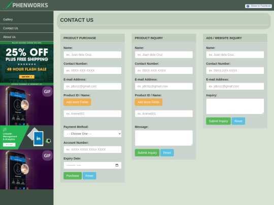Focus E-mail Address field in Product Inquiry

pos(164,86)
